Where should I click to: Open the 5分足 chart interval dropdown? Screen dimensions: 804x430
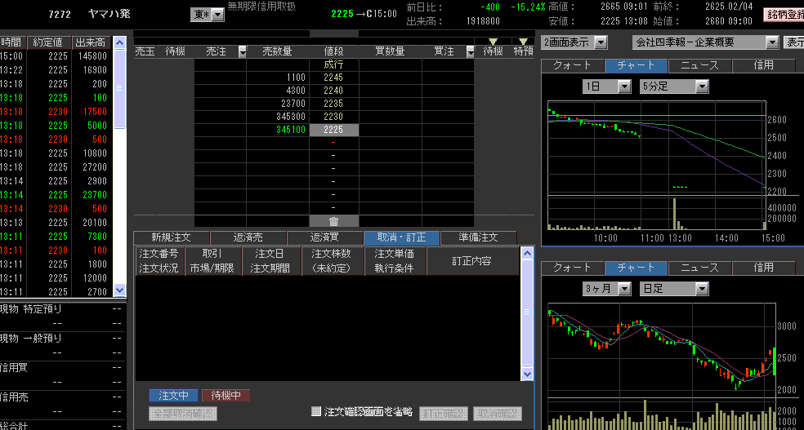pos(701,86)
